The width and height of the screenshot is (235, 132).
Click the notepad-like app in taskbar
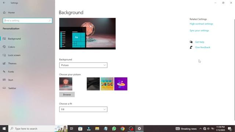(105, 129)
